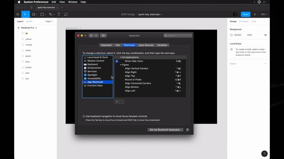Select the Rectangle shape tool
The image size is (284, 159).
[42, 14]
